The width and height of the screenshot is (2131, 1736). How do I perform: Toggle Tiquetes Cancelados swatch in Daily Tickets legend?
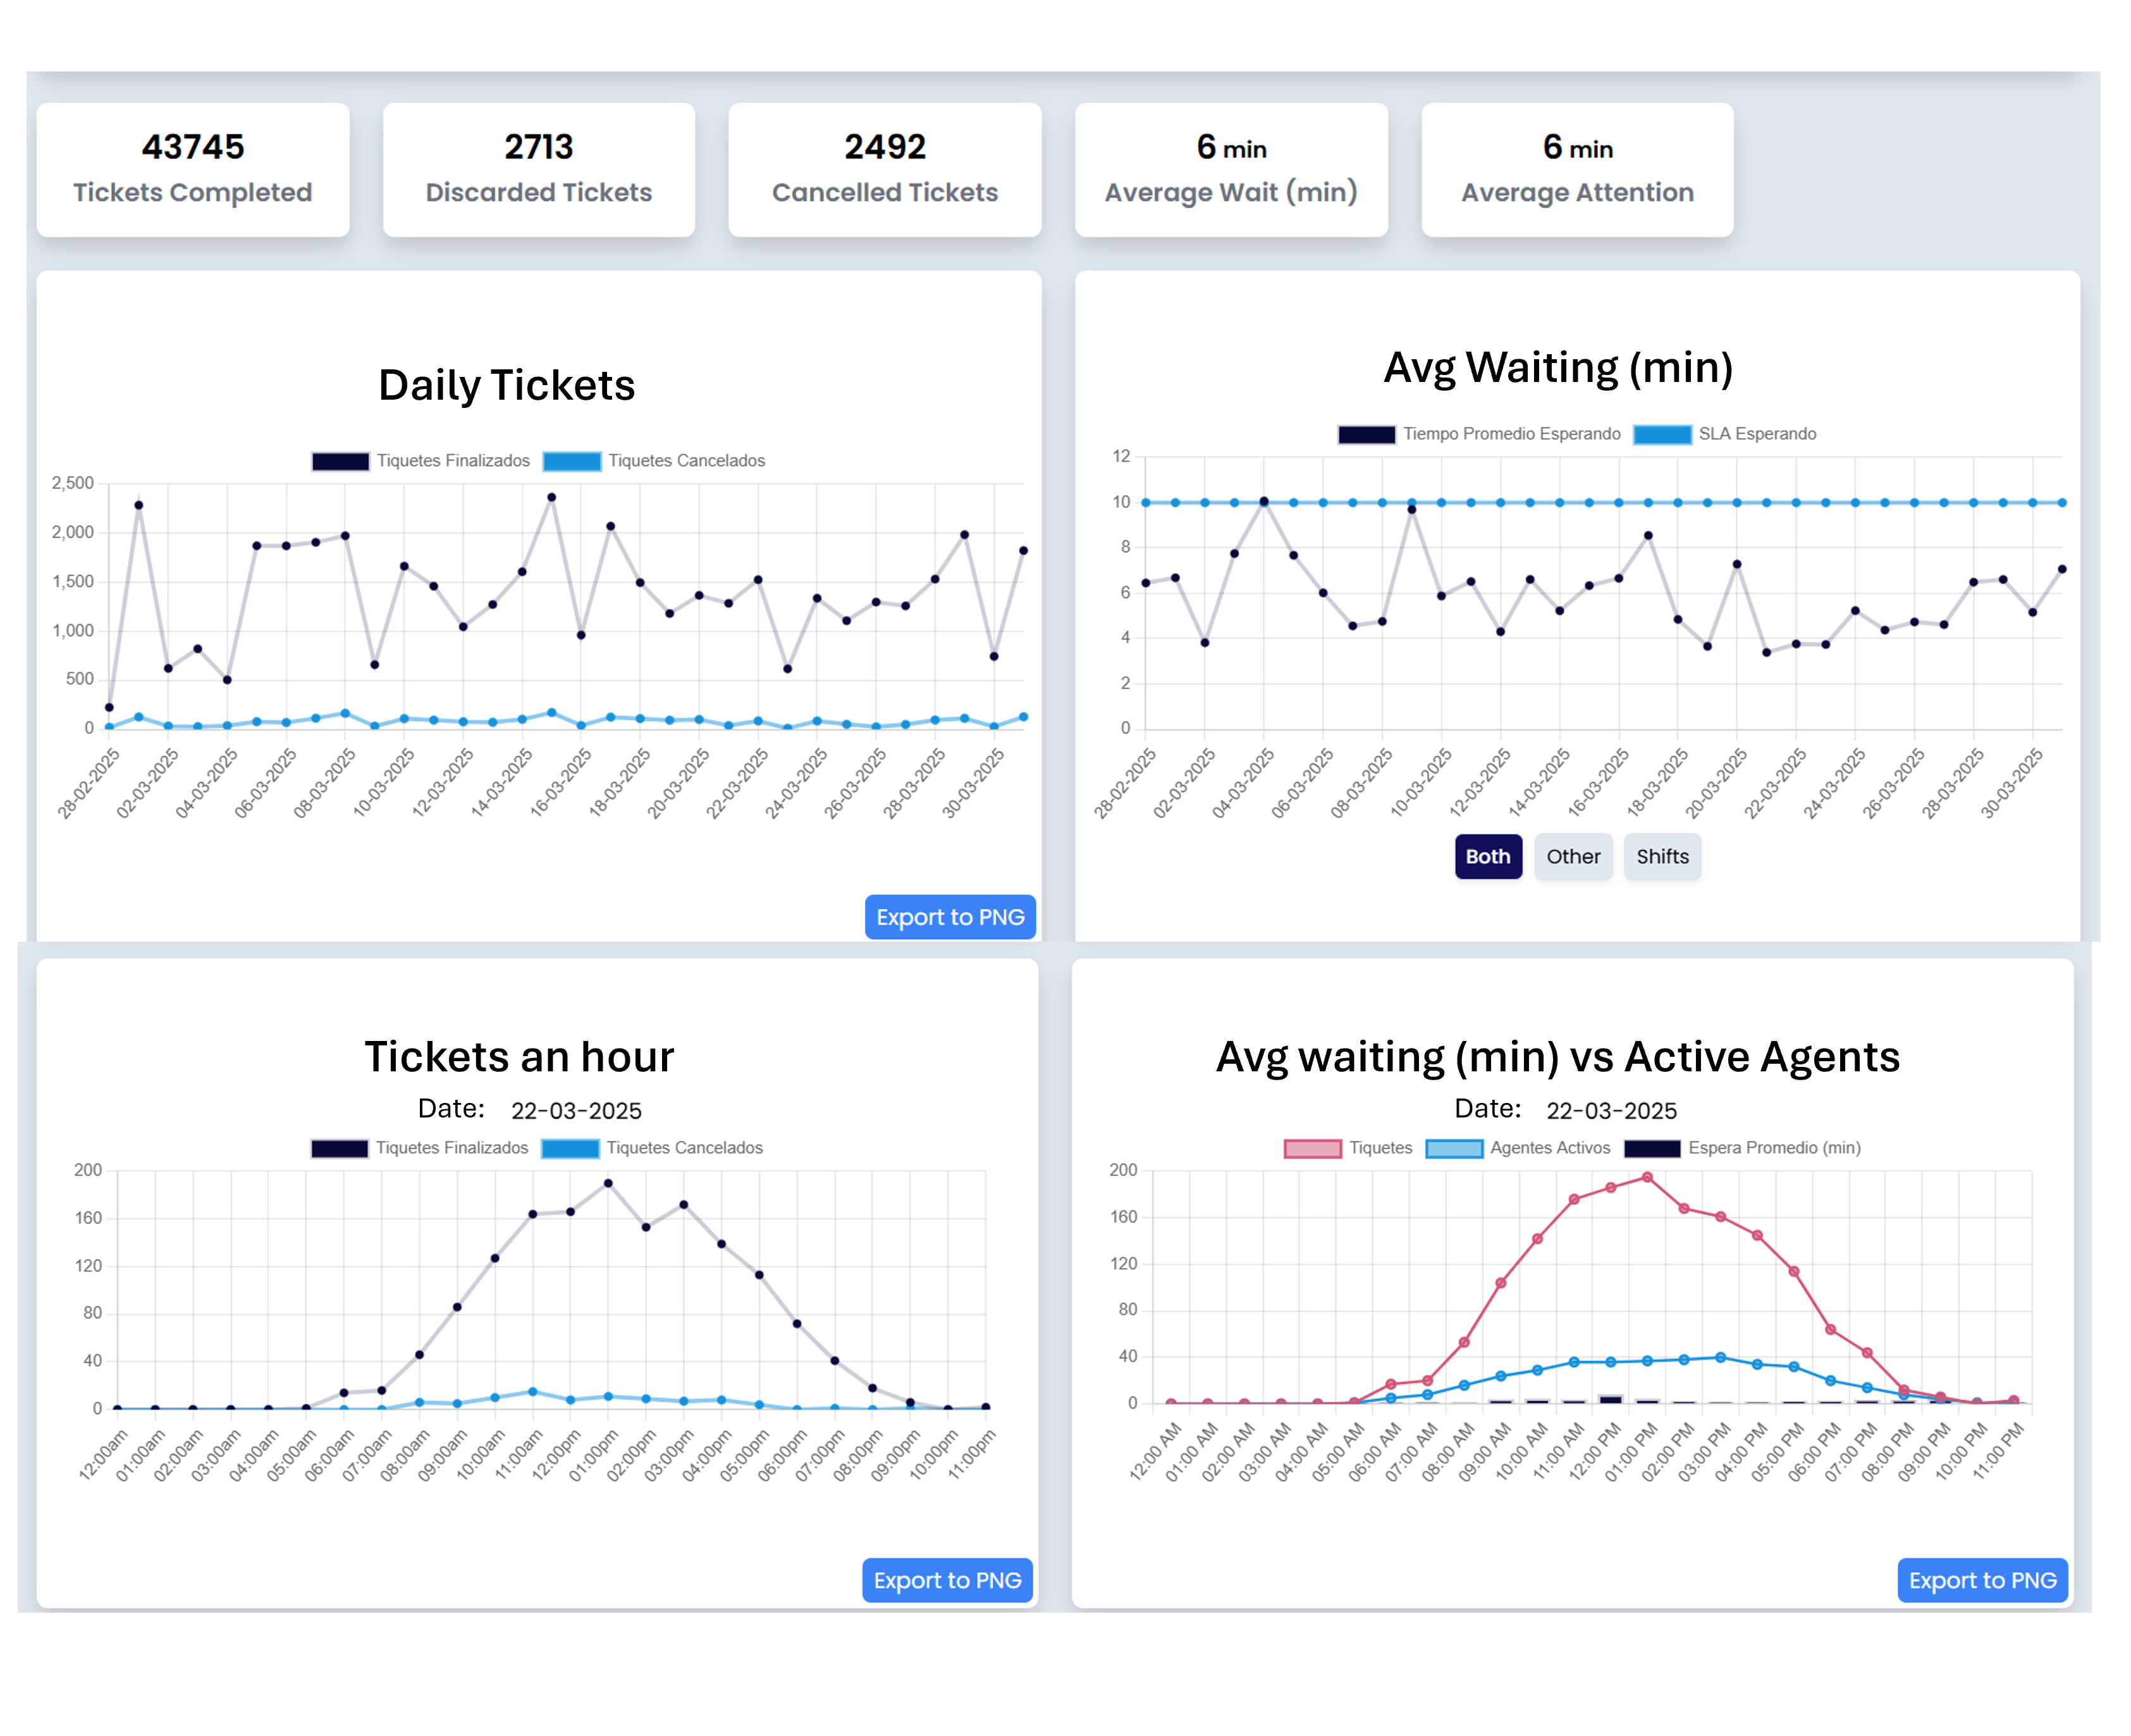pos(571,461)
